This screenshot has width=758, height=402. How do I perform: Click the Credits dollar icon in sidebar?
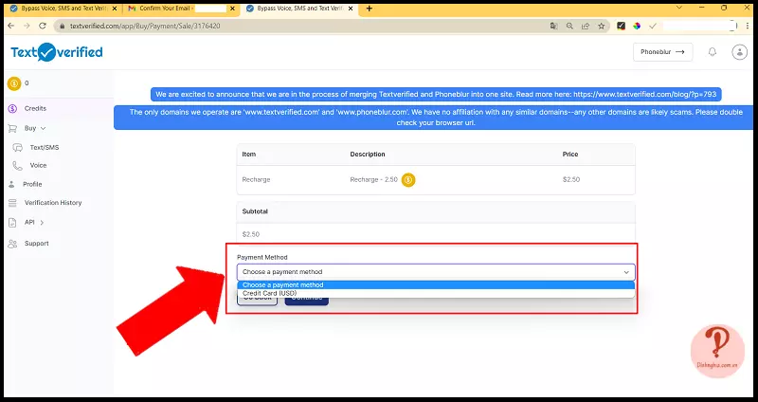pyautogui.click(x=12, y=108)
